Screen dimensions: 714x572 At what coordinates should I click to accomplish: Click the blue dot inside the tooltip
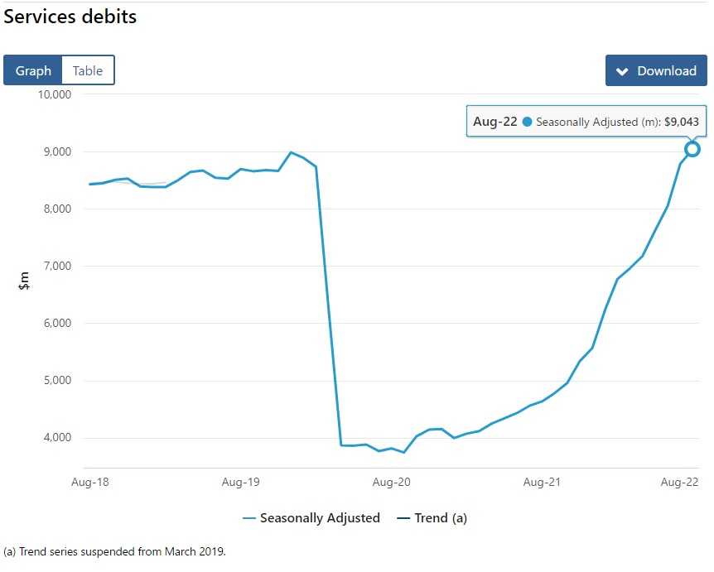(x=527, y=122)
